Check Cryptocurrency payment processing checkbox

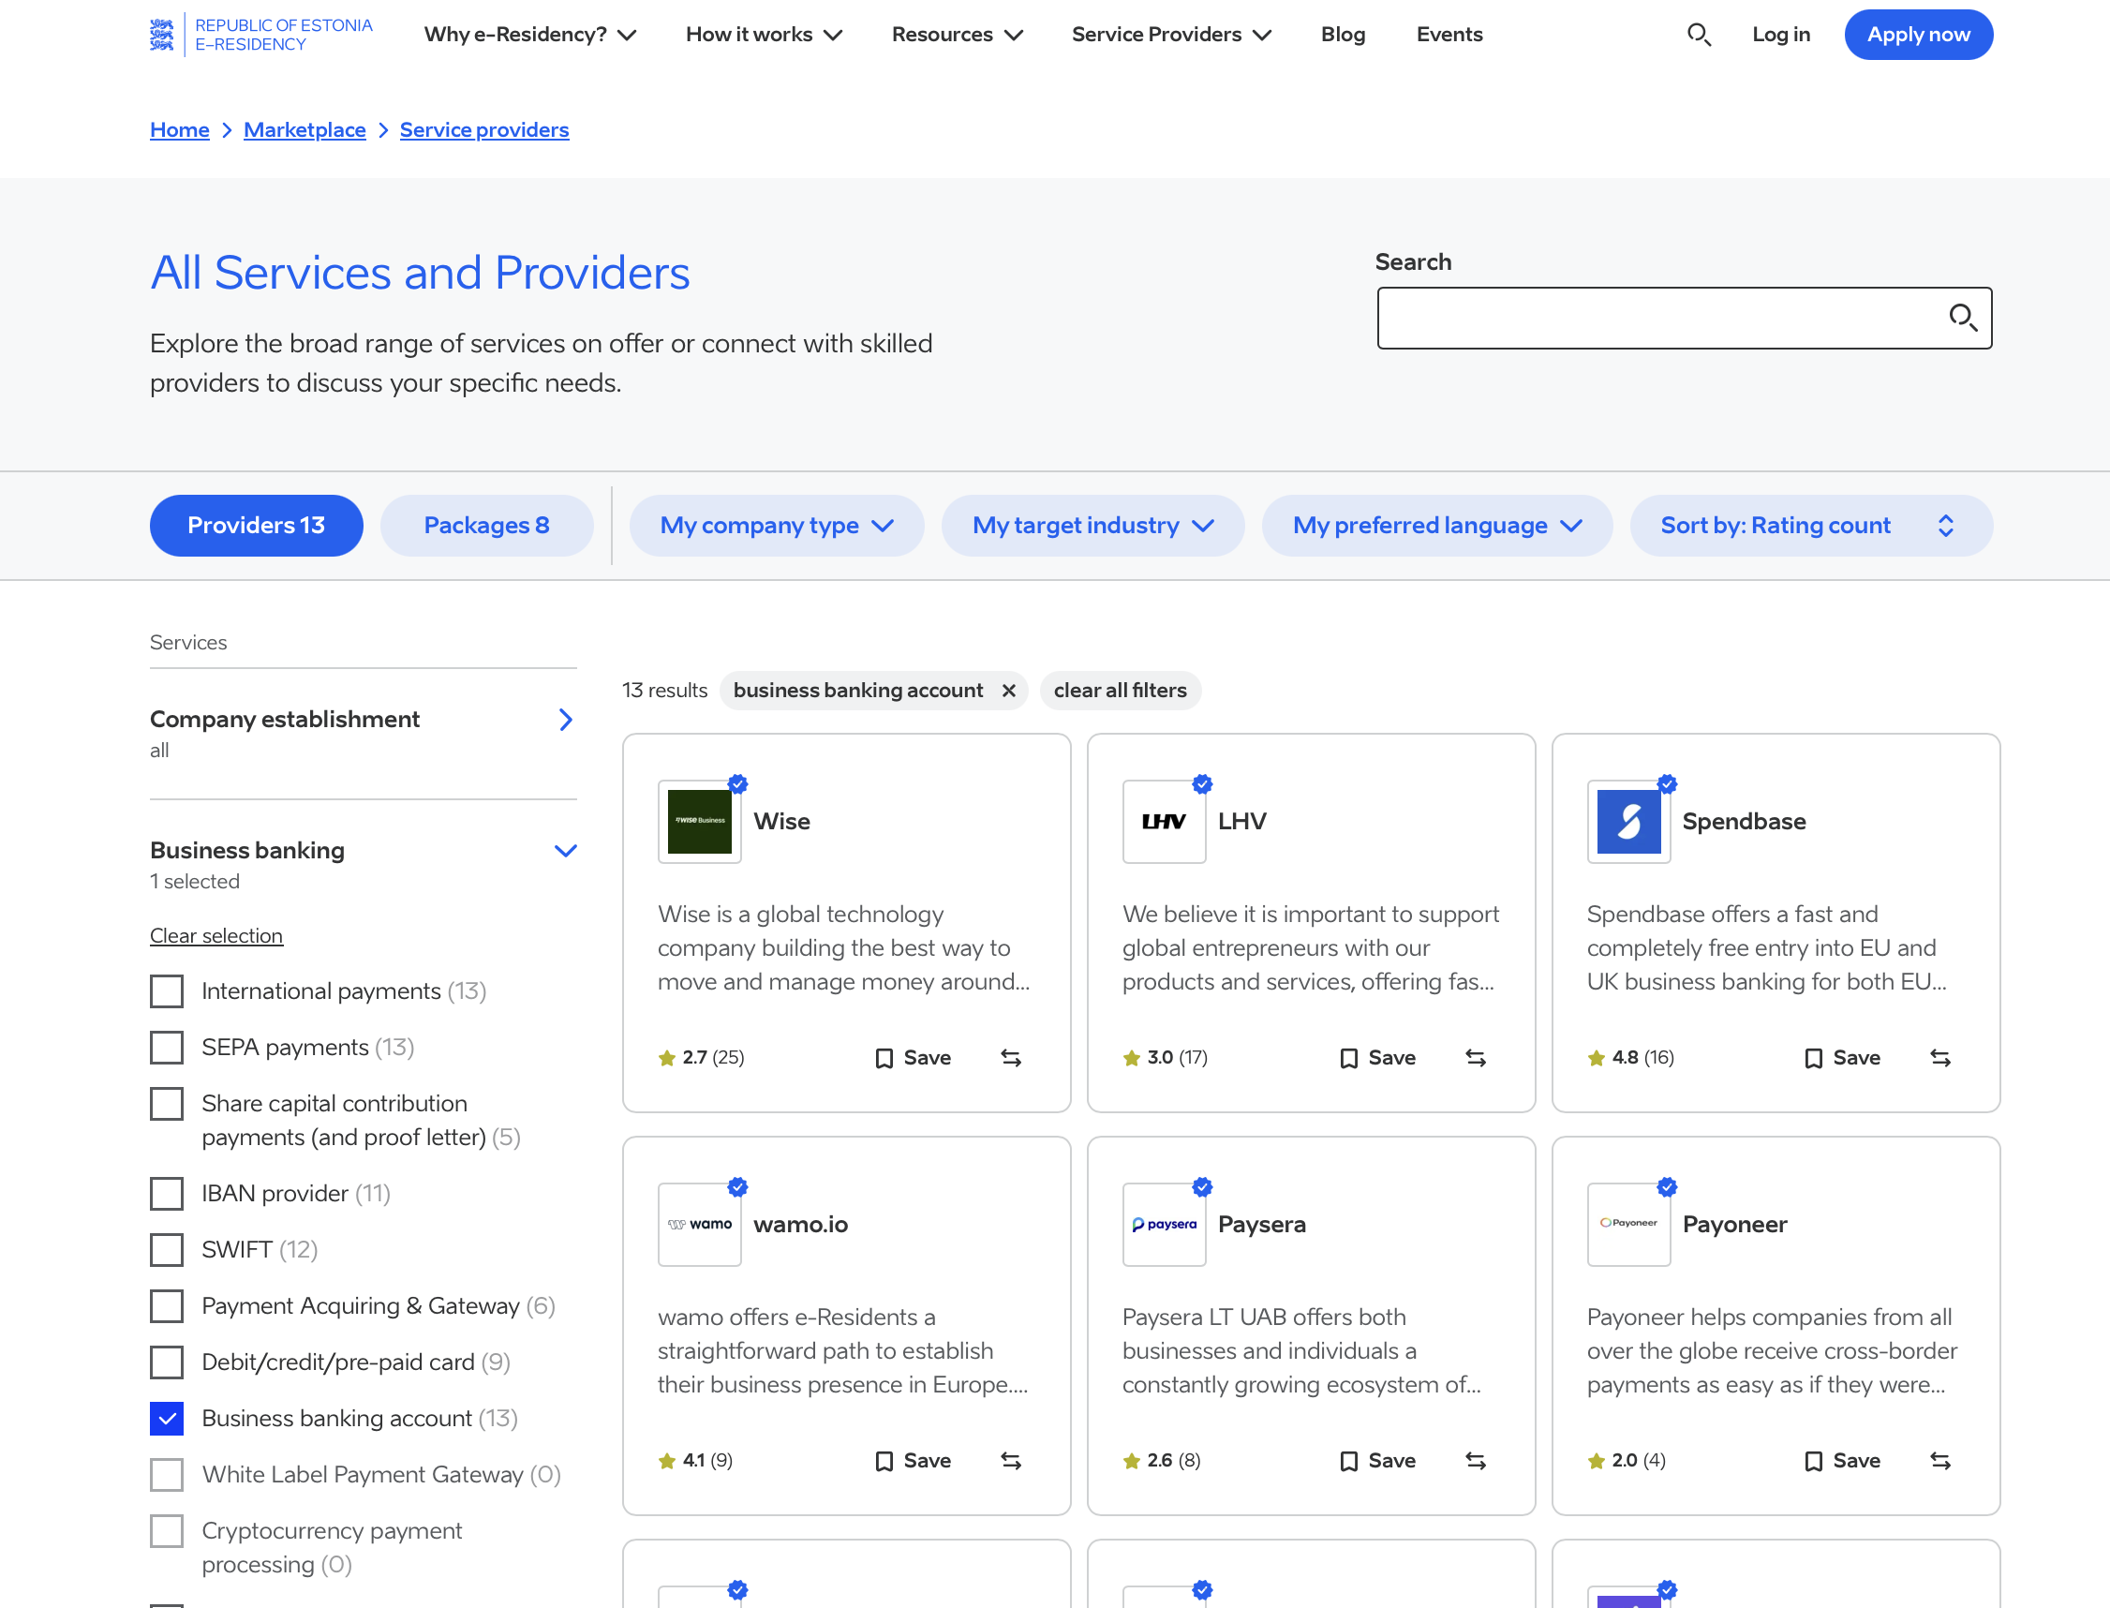pos(167,1531)
